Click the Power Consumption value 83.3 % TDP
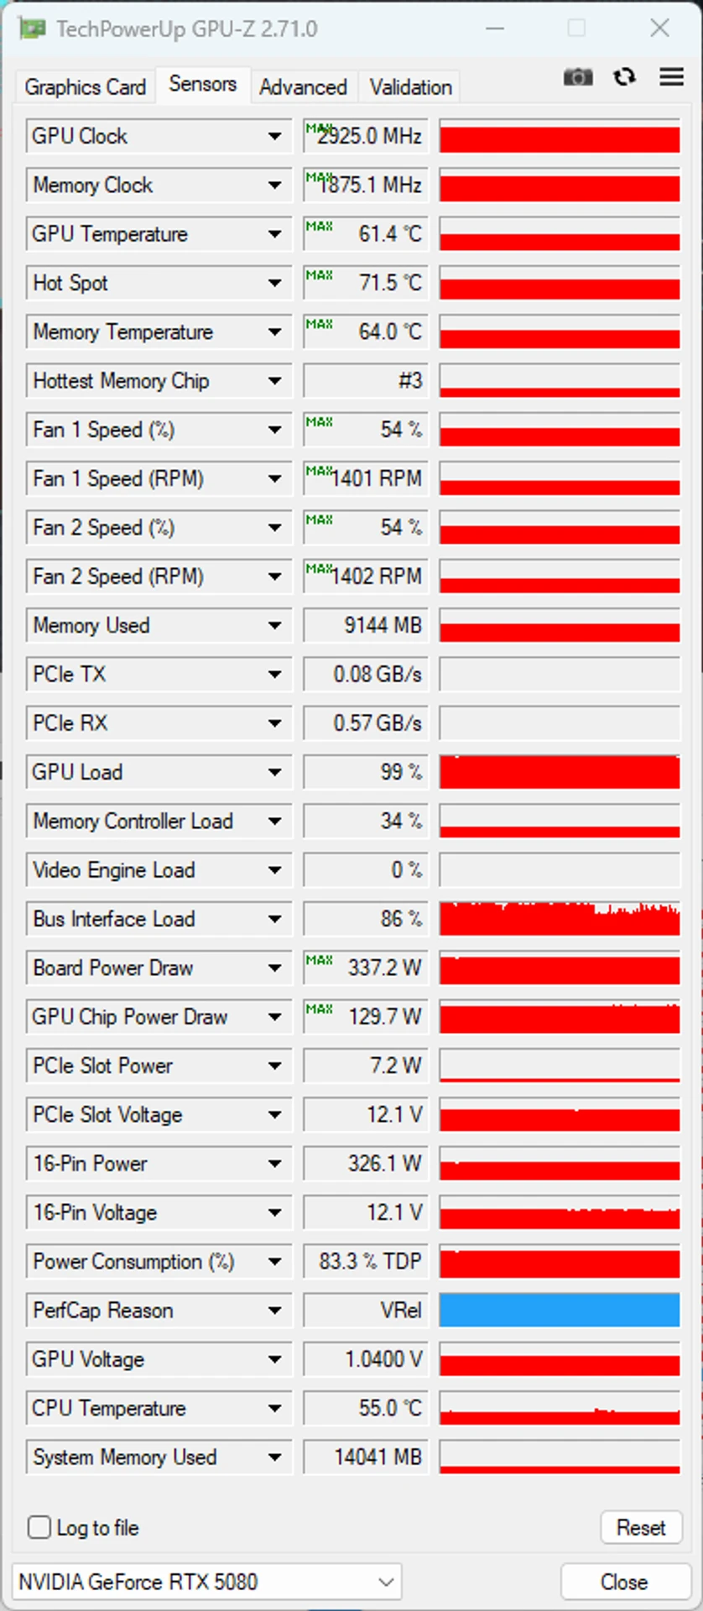 pyautogui.click(x=366, y=1262)
